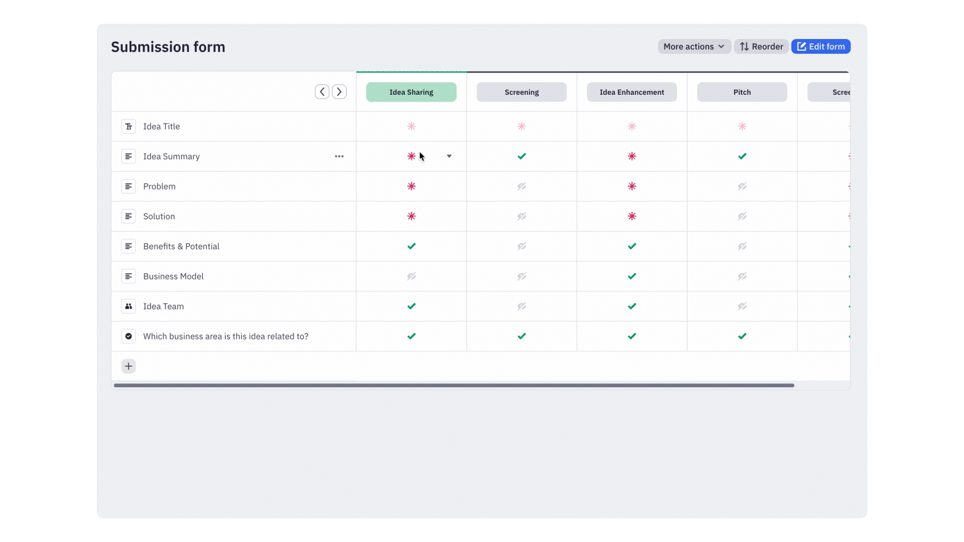This screenshot has width=964, height=542.
Task: Click the checkmark icon beside the business area question
Action: (x=128, y=336)
